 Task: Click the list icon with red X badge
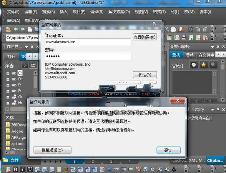pyautogui.click(x=206, y=38)
